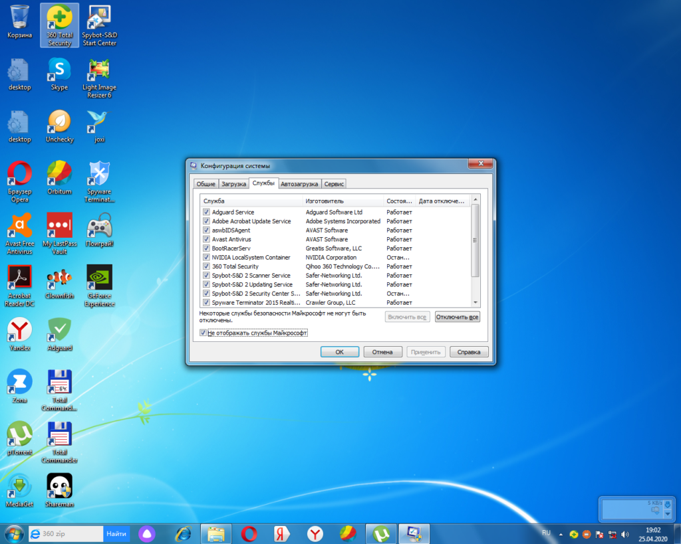Switch to the Общие tab
The height and width of the screenshot is (544, 681).
[206, 184]
